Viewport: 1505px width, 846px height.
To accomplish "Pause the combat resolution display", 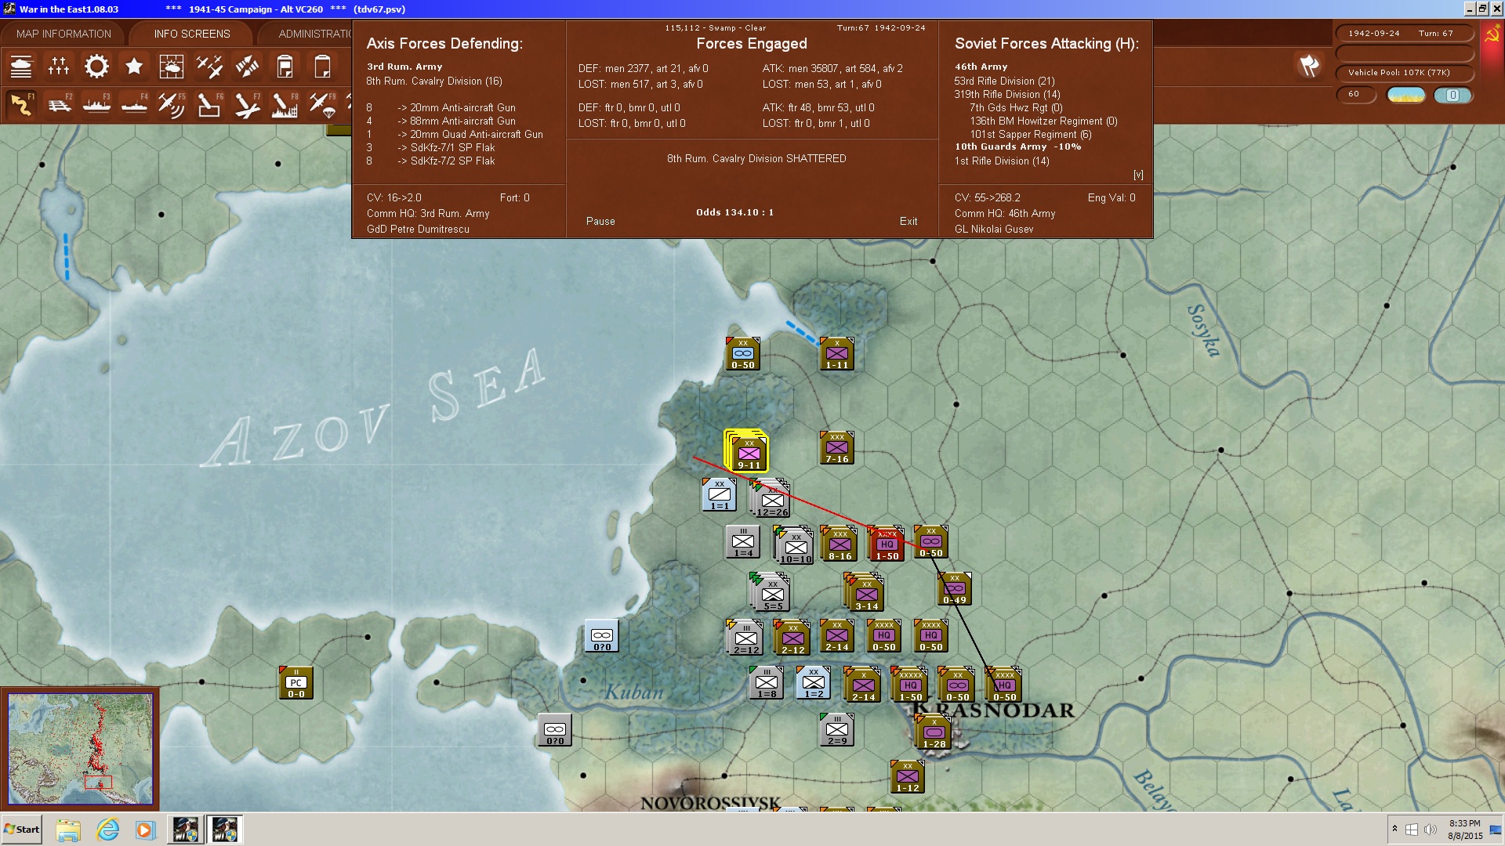I will (600, 222).
